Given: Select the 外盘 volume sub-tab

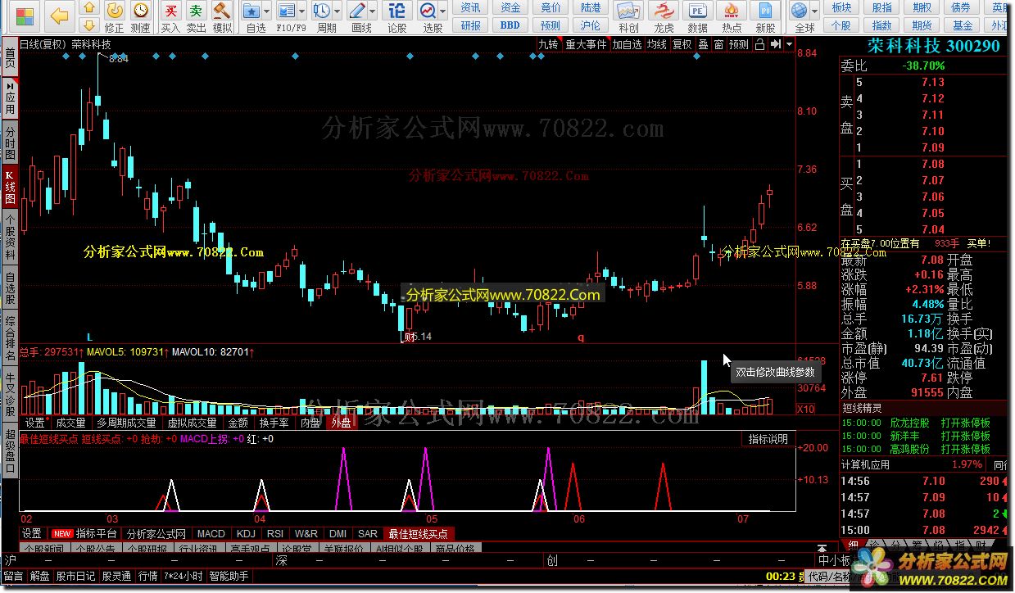Looking at the screenshot, I should click(x=340, y=423).
